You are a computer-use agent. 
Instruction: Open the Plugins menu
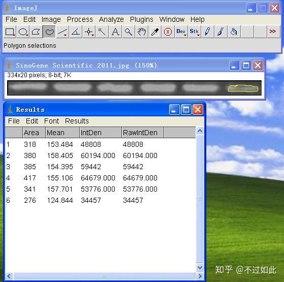pyautogui.click(x=141, y=19)
